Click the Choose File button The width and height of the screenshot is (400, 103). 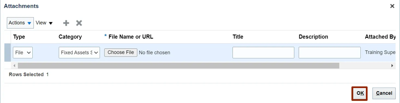point(121,52)
